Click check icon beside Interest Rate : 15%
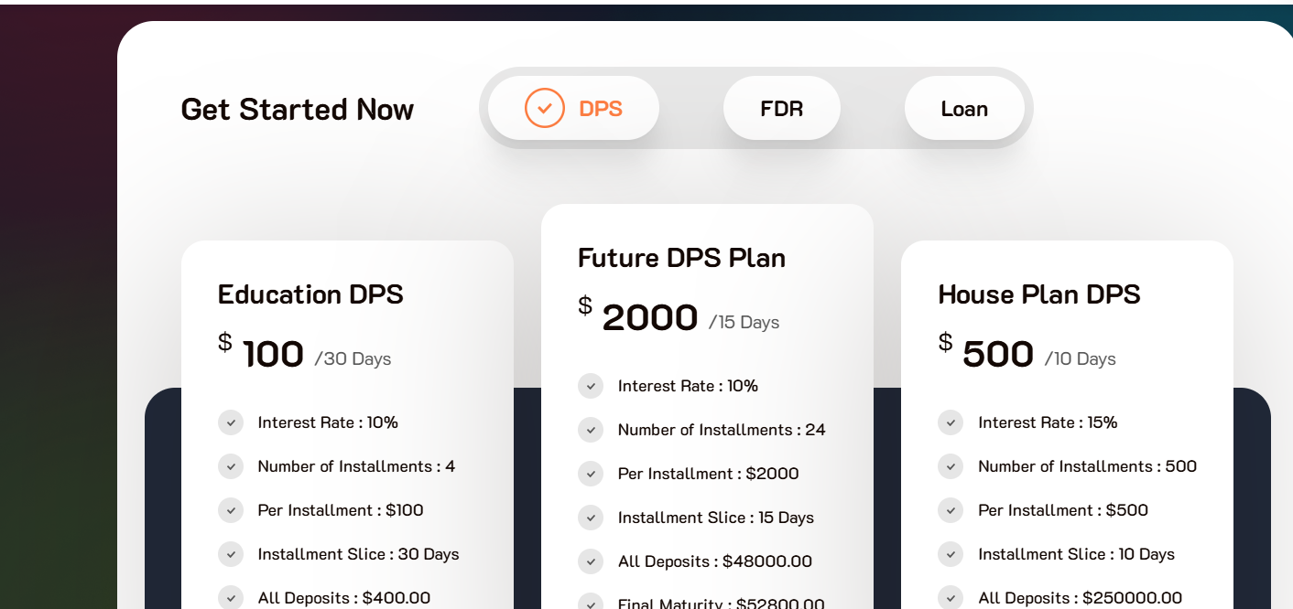This screenshot has width=1293, height=609. click(951, 422)
